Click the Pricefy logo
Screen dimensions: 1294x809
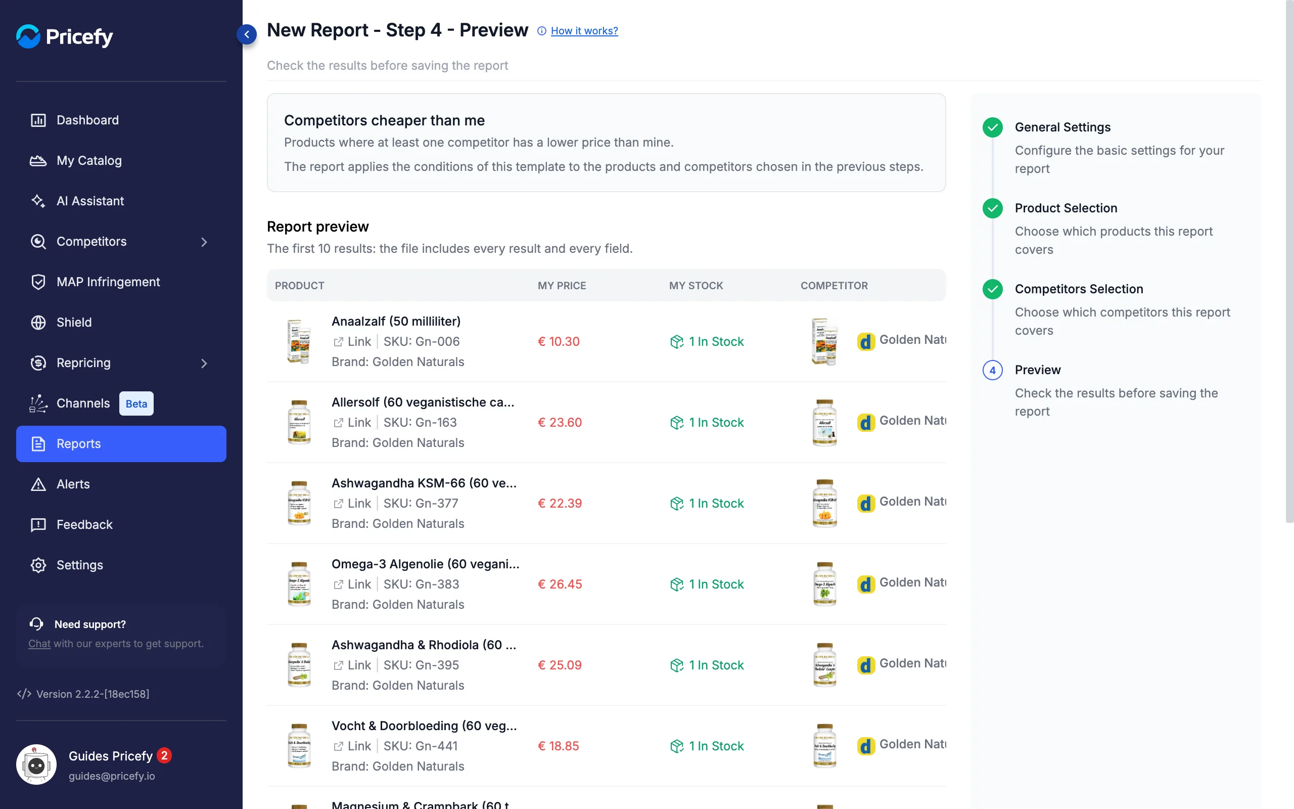coord(64,36)
